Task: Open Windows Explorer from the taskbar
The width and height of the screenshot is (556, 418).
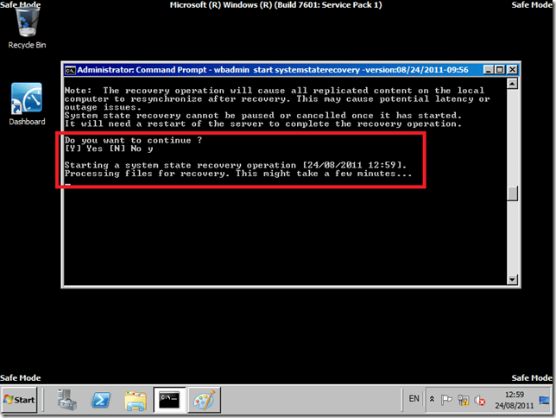Action: (x=136, y=400)
